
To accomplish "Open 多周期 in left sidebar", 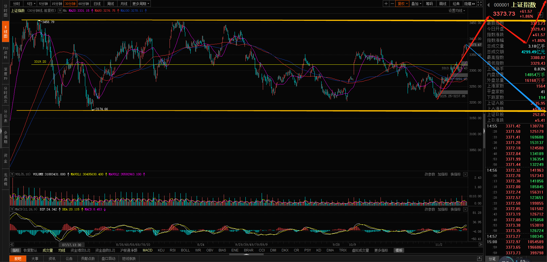I will pyautogui.click(x=5, y=137).
